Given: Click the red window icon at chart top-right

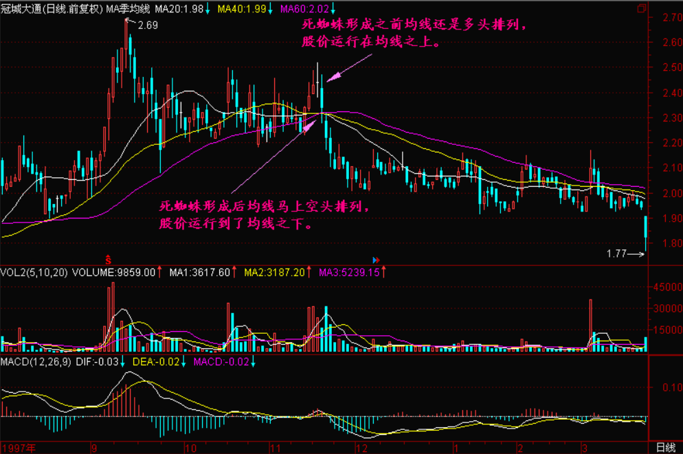Looking at the screenshot, I should (642, 10).
